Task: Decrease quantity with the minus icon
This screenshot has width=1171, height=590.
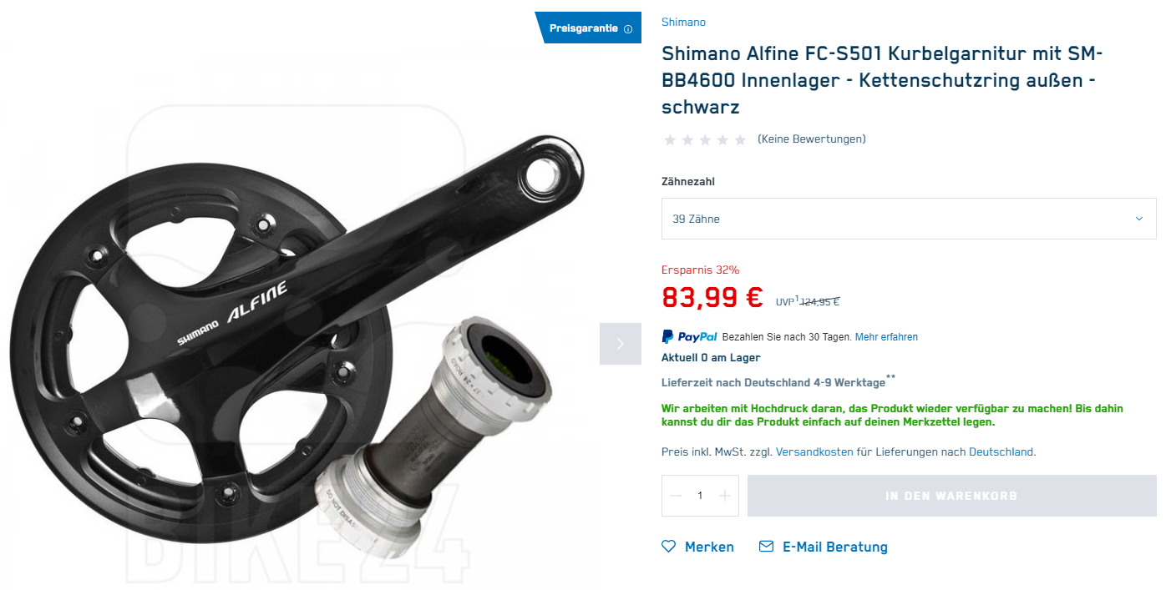Action: [x=676, y=496]
